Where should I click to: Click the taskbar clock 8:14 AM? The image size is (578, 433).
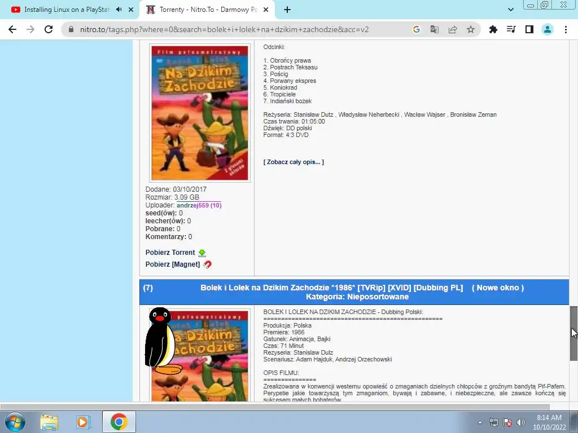[x=549, y=418]
